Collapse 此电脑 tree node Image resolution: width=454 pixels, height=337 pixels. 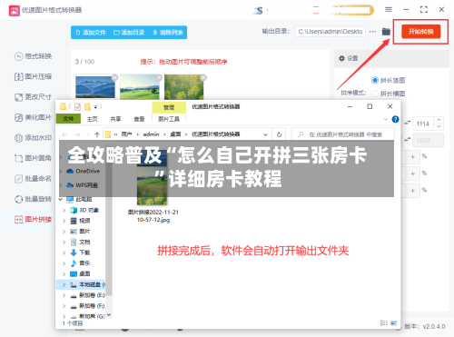(x=61, y=199)
